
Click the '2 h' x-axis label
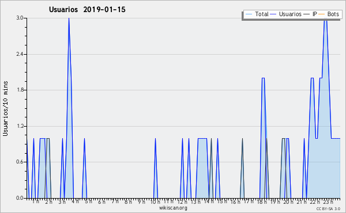(x=49, y=201)
